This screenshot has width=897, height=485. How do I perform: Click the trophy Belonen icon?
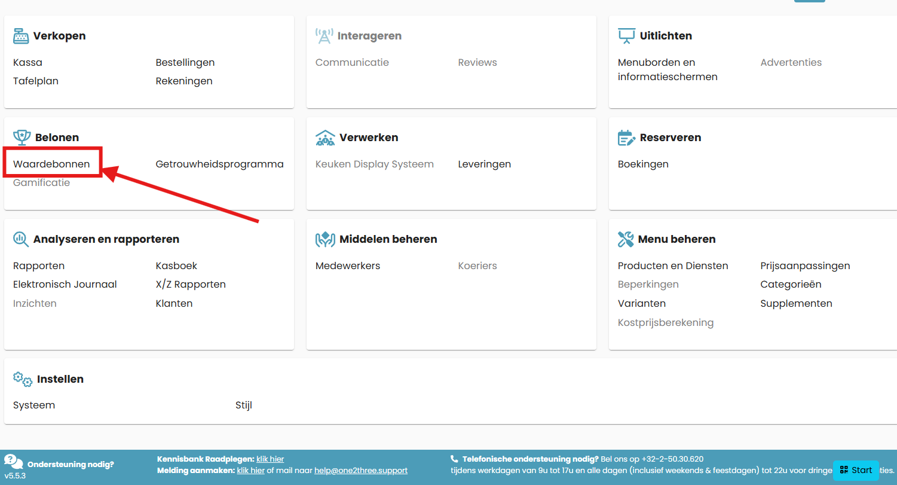(22, 138)
